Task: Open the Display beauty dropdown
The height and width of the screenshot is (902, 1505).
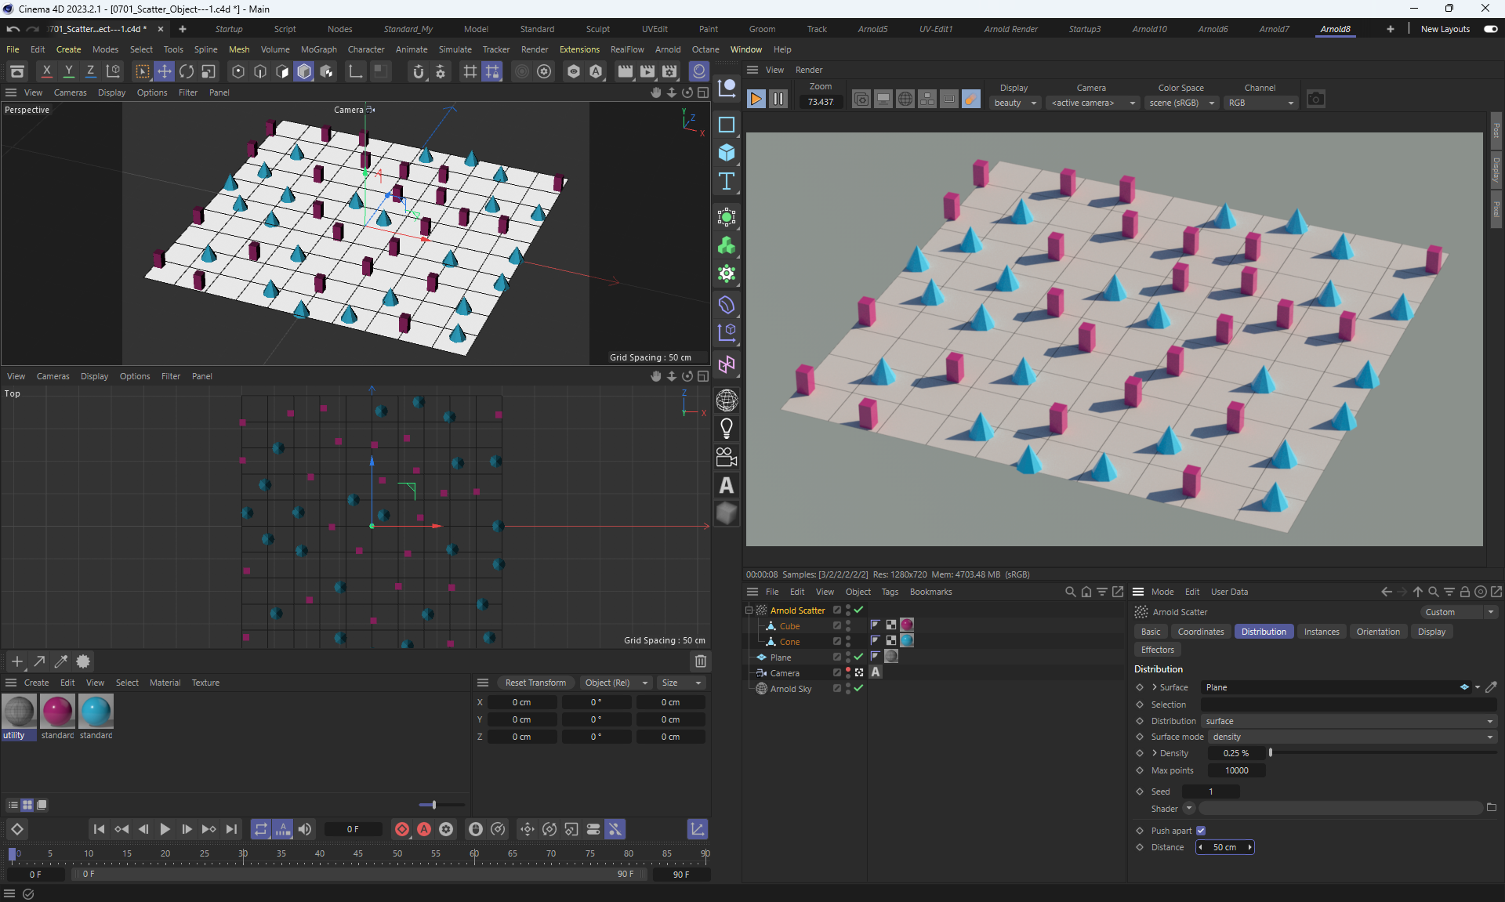Action: tap(1014, 103)
